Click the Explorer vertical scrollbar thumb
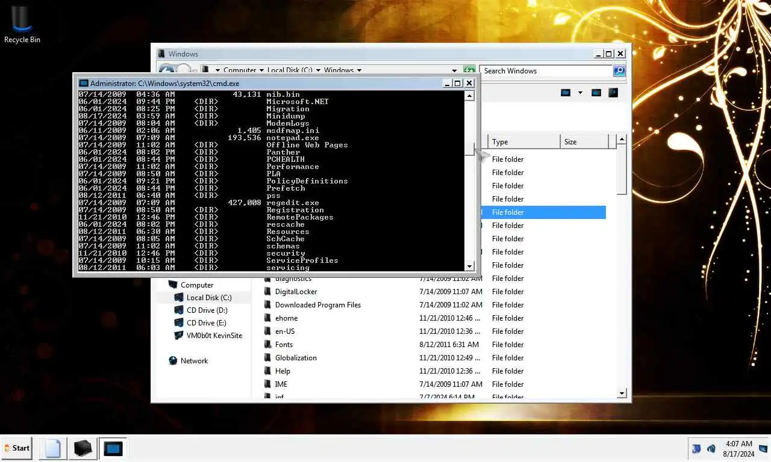Screen dimensions: 771x462 [x=622, y=170]
